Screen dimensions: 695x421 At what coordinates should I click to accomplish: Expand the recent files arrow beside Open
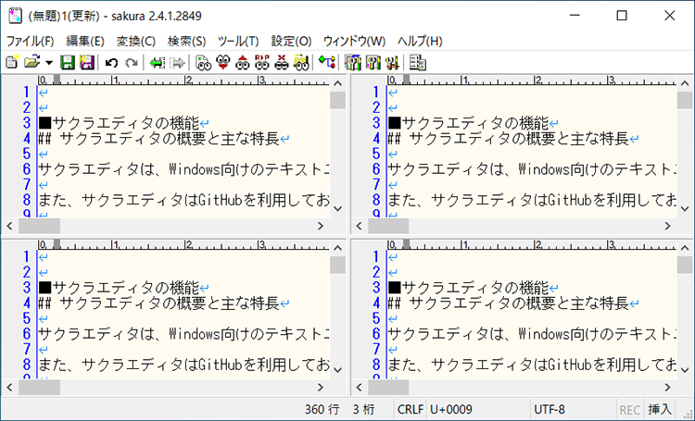point(49,62)
